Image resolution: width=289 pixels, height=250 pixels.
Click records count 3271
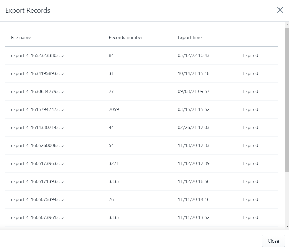(114, 163)
